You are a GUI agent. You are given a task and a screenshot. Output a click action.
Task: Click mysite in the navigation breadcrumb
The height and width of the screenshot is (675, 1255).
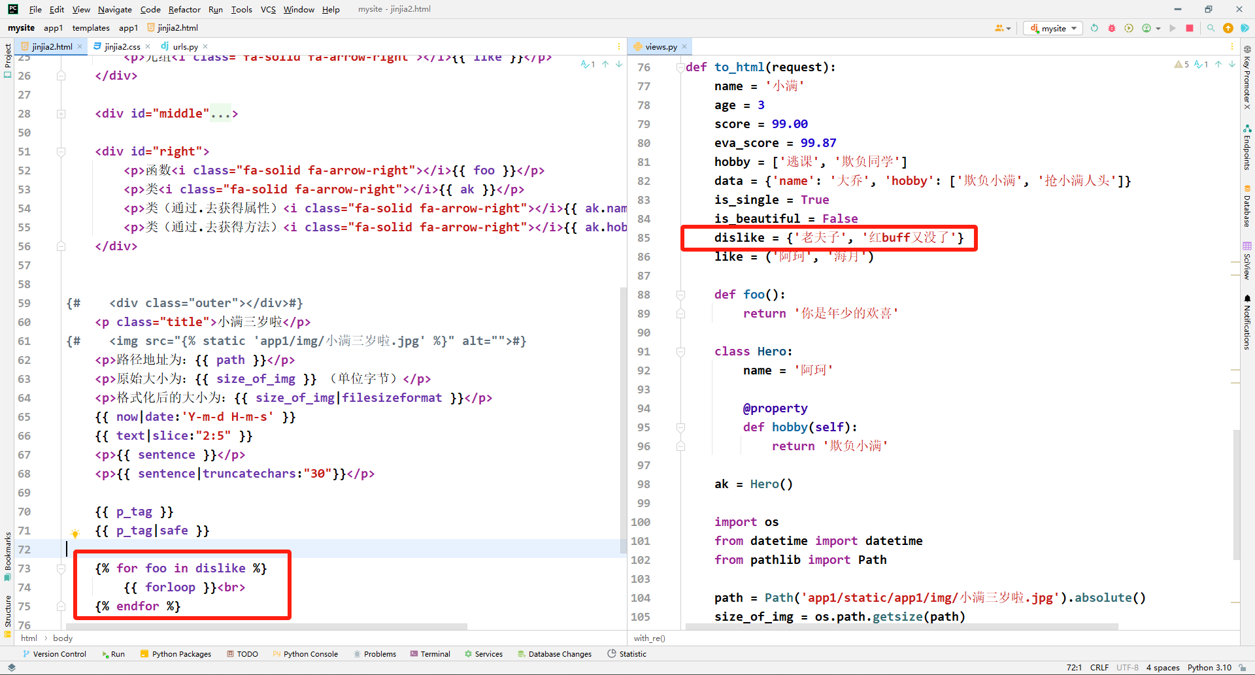pyautogui.click(x=21, y=27)
